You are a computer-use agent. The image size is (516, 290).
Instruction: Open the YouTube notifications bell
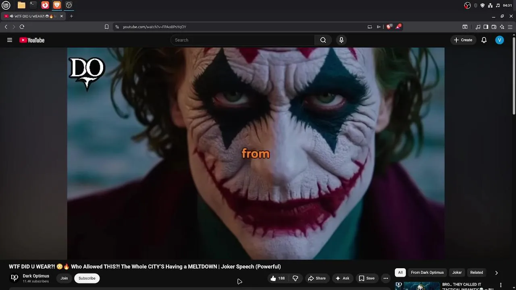484,40
